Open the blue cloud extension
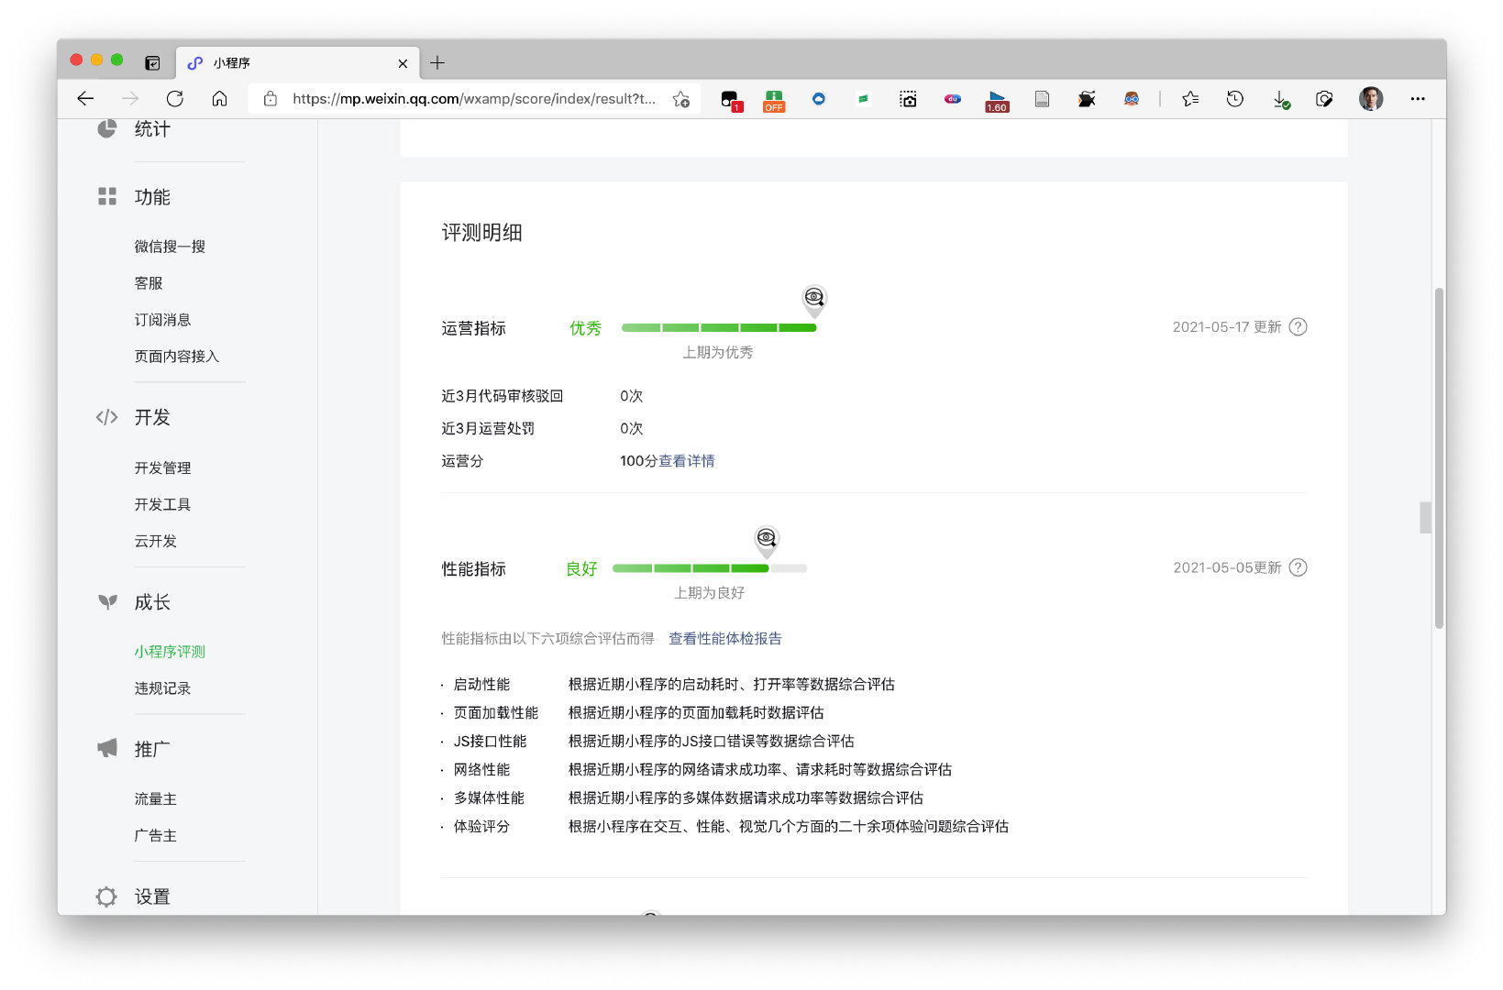Image resolution: width=1503 pixels, height=990 pixels. click(x=819, y=99)
